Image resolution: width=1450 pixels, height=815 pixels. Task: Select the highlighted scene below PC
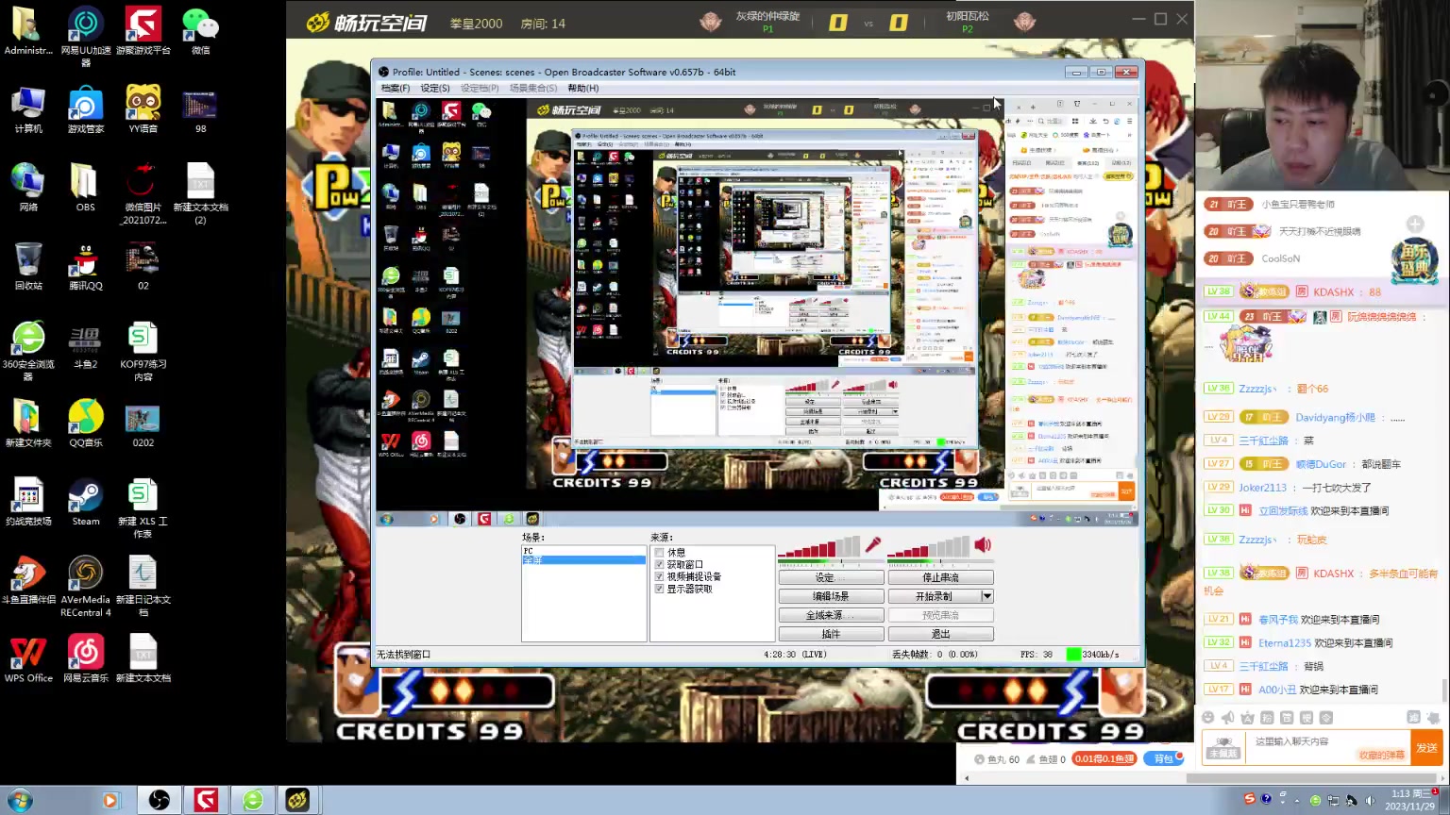583,560
